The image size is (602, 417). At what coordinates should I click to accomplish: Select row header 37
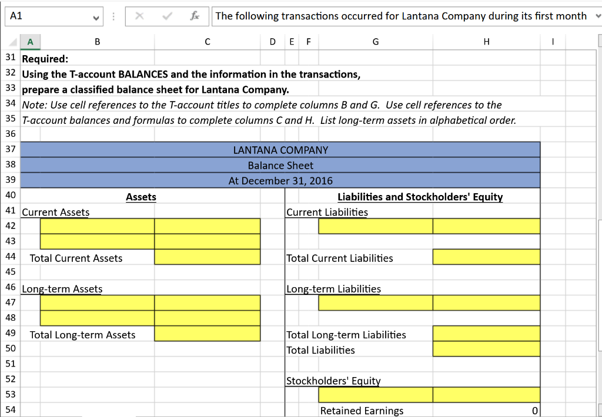pos(12,150)
